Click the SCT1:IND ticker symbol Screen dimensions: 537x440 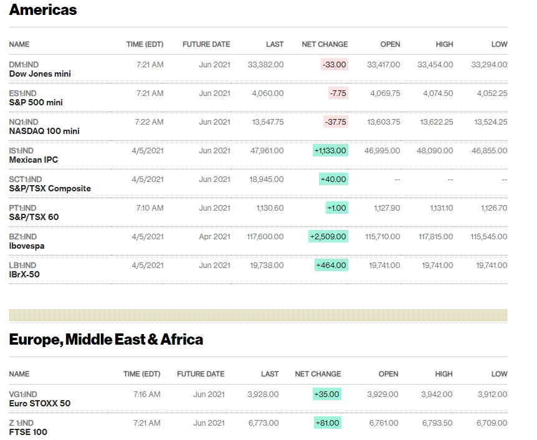(26, 179)
